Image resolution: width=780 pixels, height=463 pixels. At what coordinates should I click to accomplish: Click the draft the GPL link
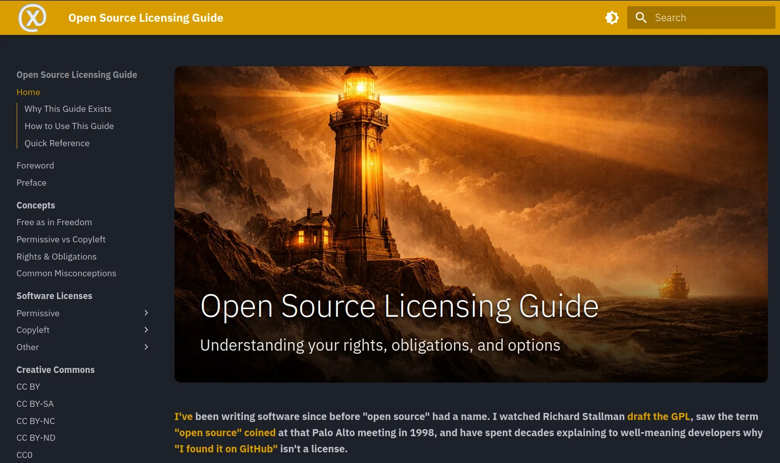click(659, 416)
